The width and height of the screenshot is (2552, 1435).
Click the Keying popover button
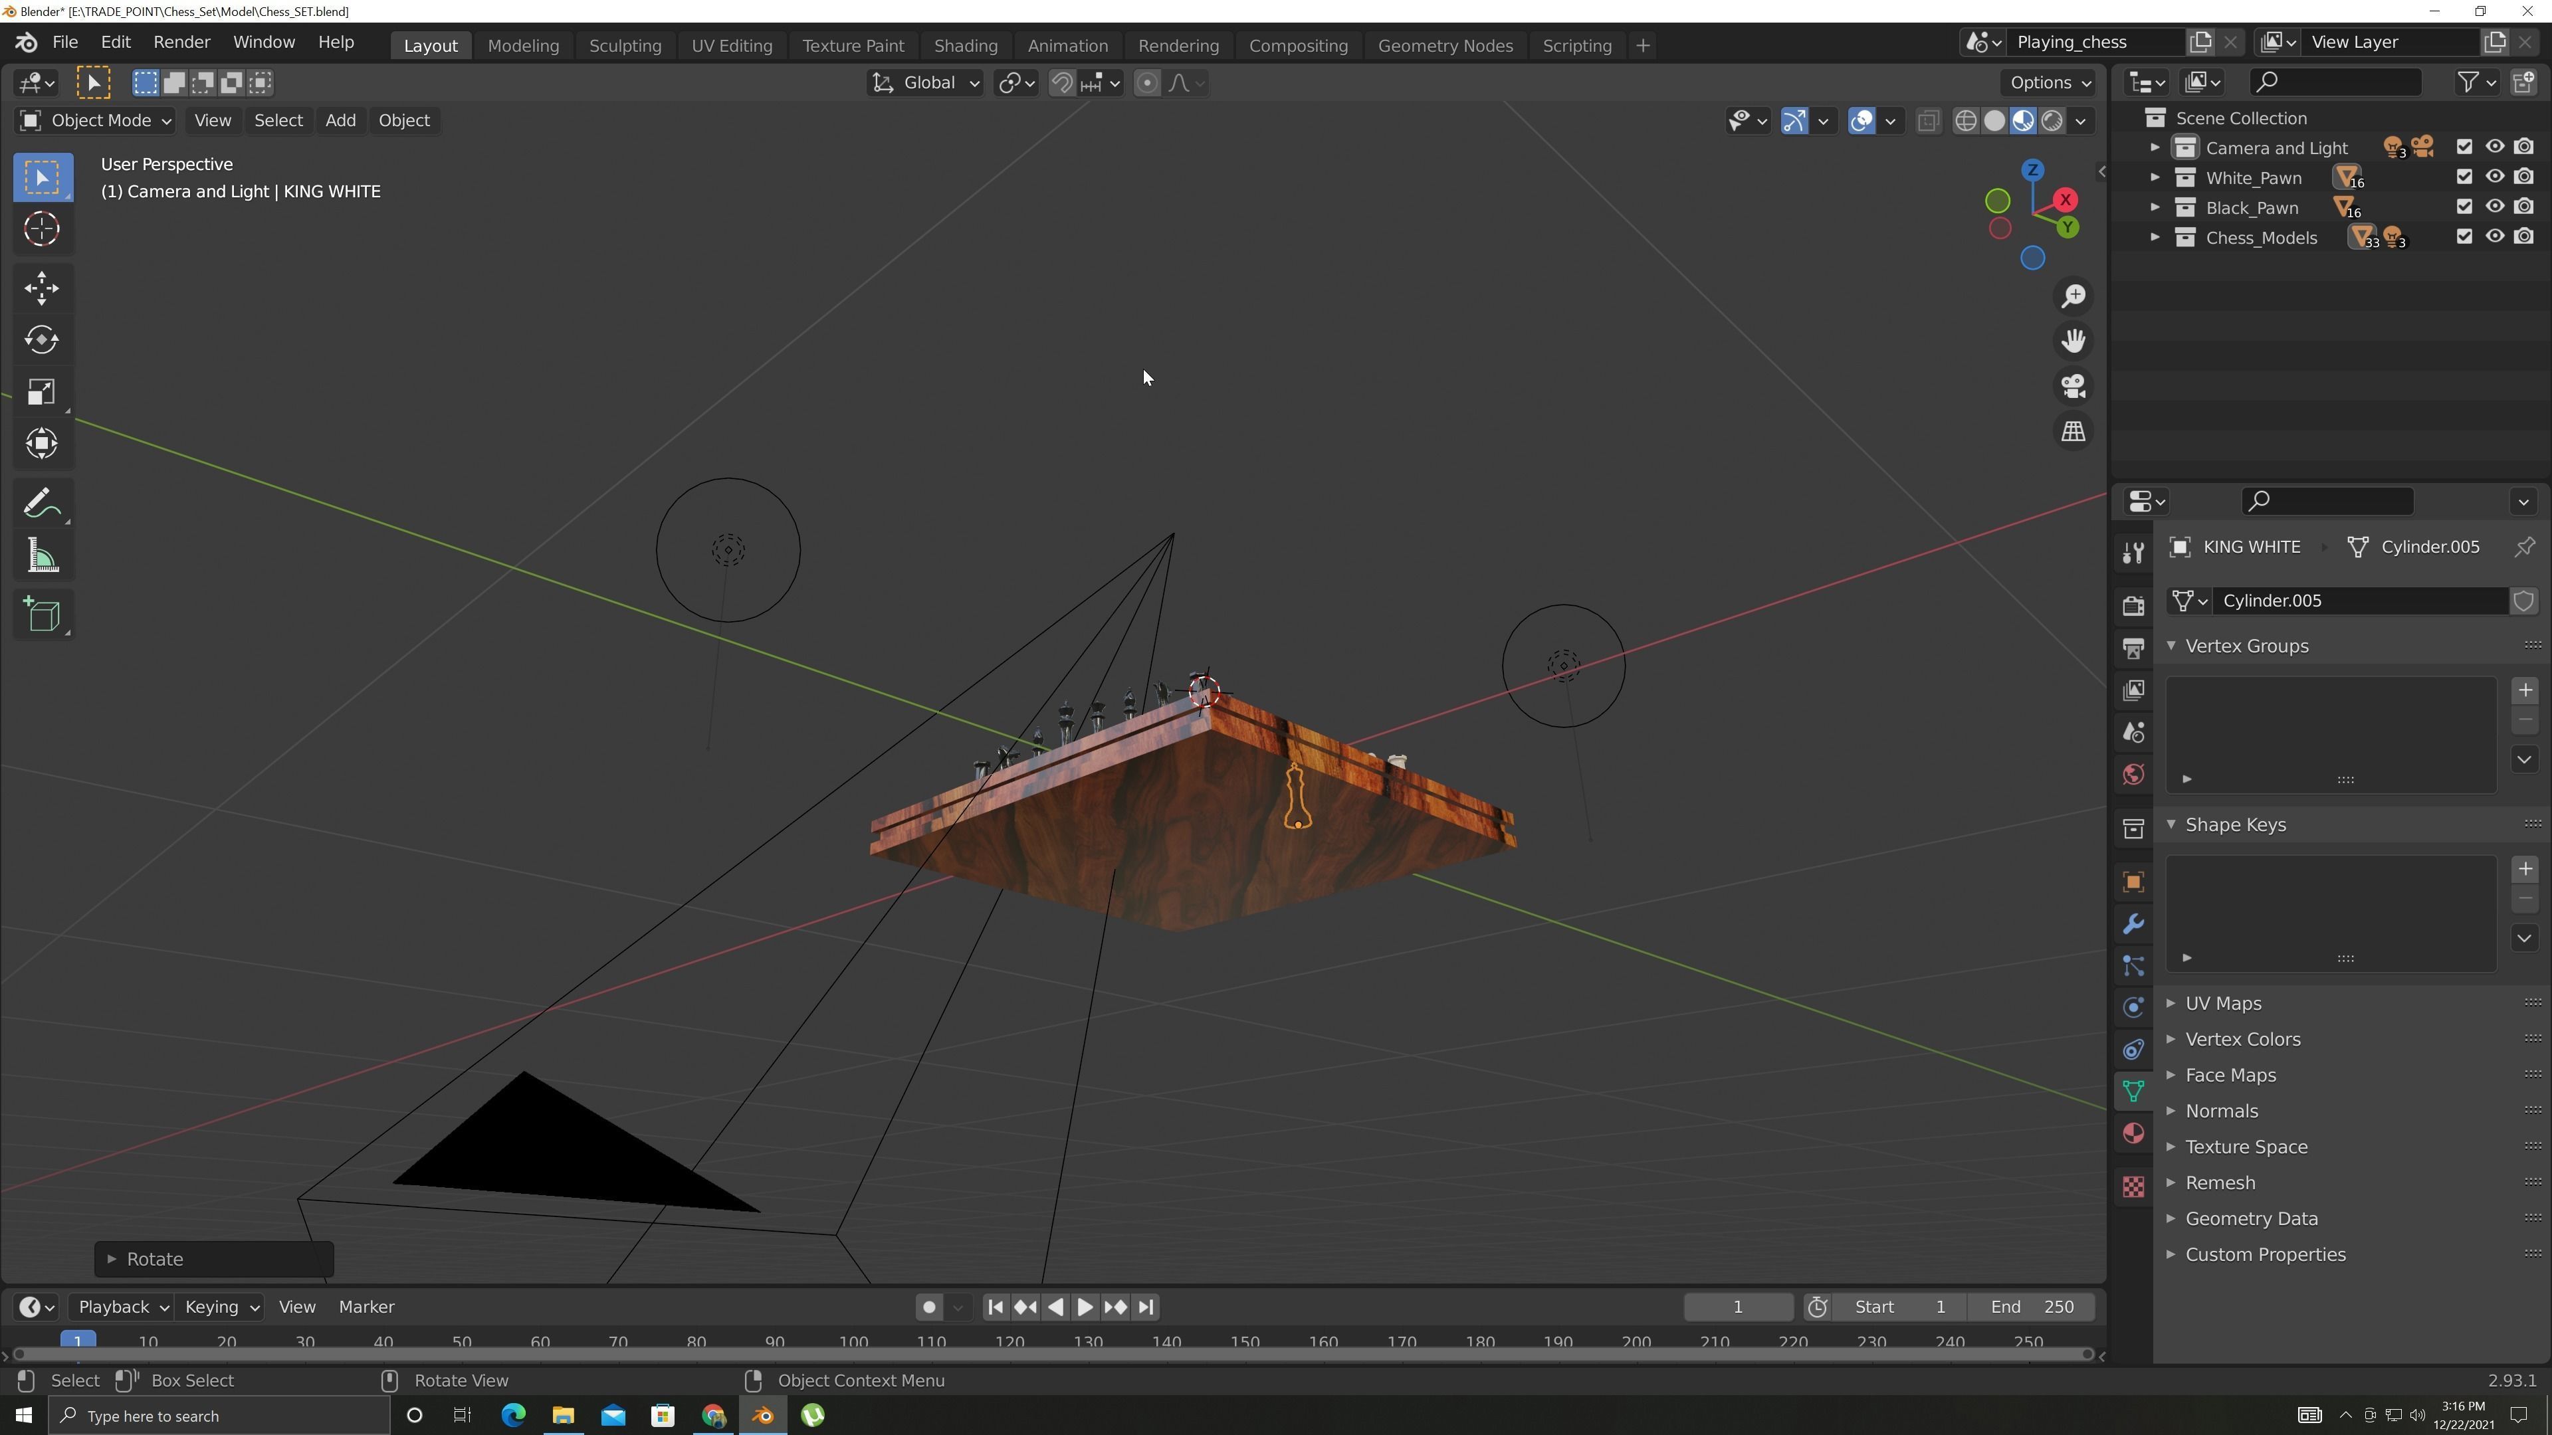coord(221,1307)
